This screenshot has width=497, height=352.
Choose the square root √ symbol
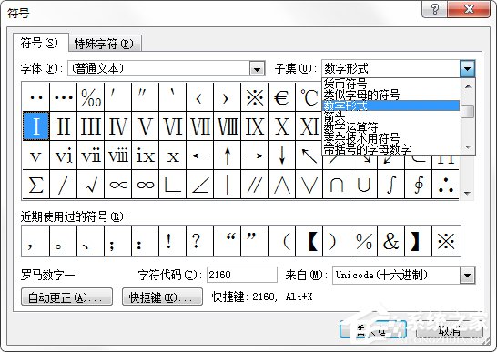pos(91,185)
